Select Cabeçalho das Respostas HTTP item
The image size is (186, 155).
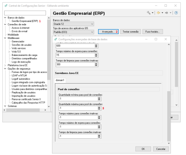pos(28,103)
